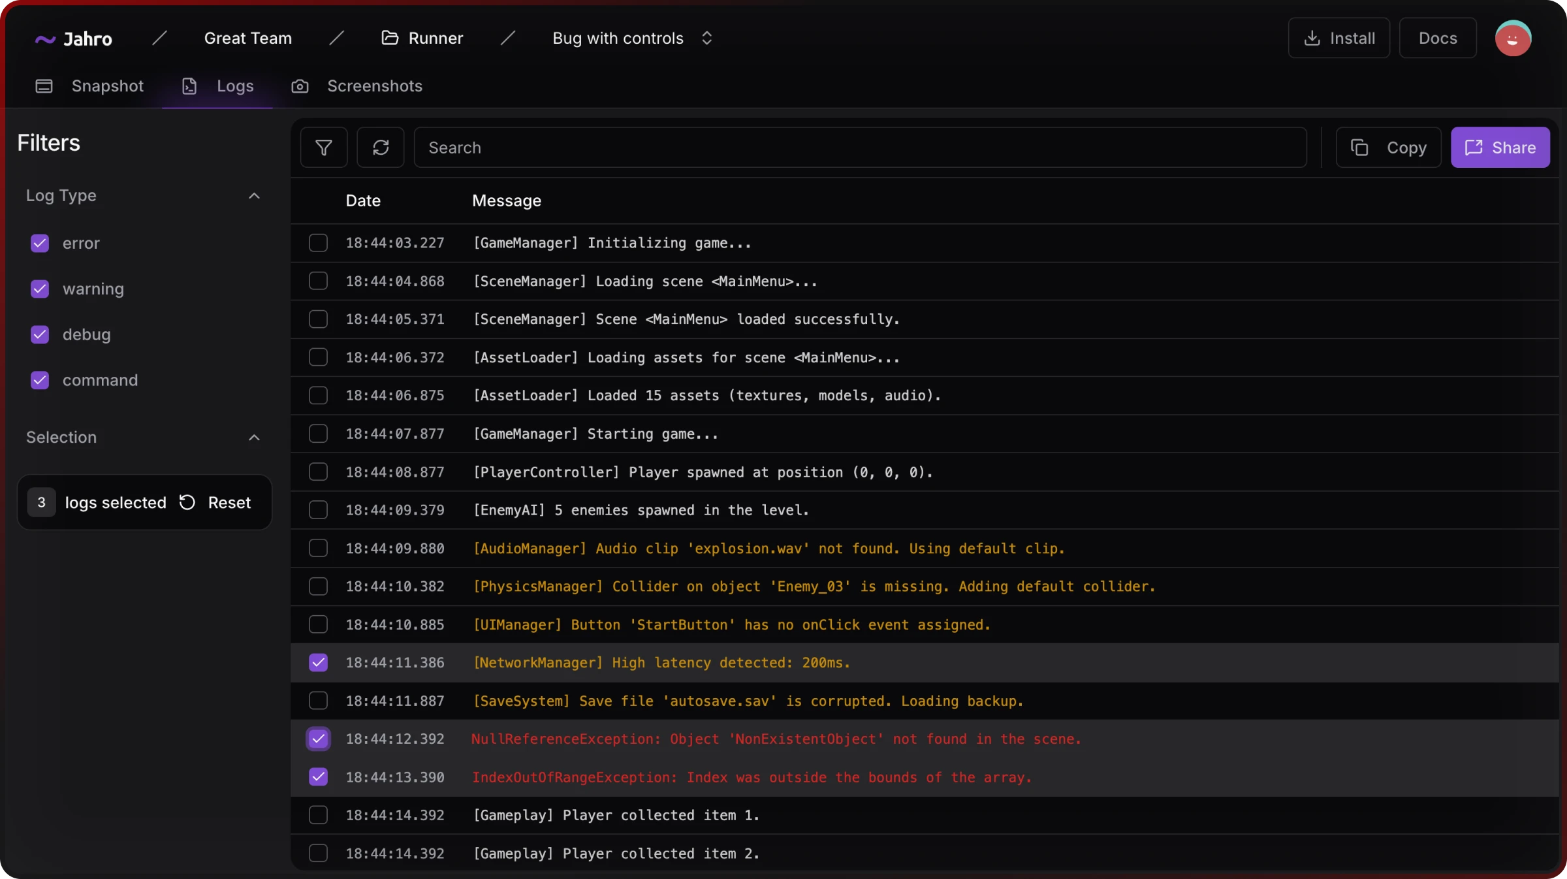Click the Install download icon
1567x879 pixels.
click(1312, 39)
